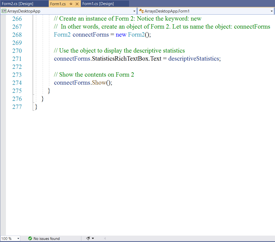Click the horizontal scroll left arrow
The height and width of the screenshot is (242, 275).
click(x=105, y=239)
